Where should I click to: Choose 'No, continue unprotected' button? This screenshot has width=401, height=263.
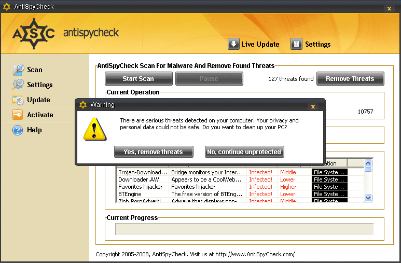pos(244,152)
